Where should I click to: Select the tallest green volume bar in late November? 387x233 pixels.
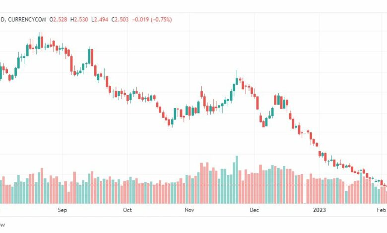coord(237,180)
